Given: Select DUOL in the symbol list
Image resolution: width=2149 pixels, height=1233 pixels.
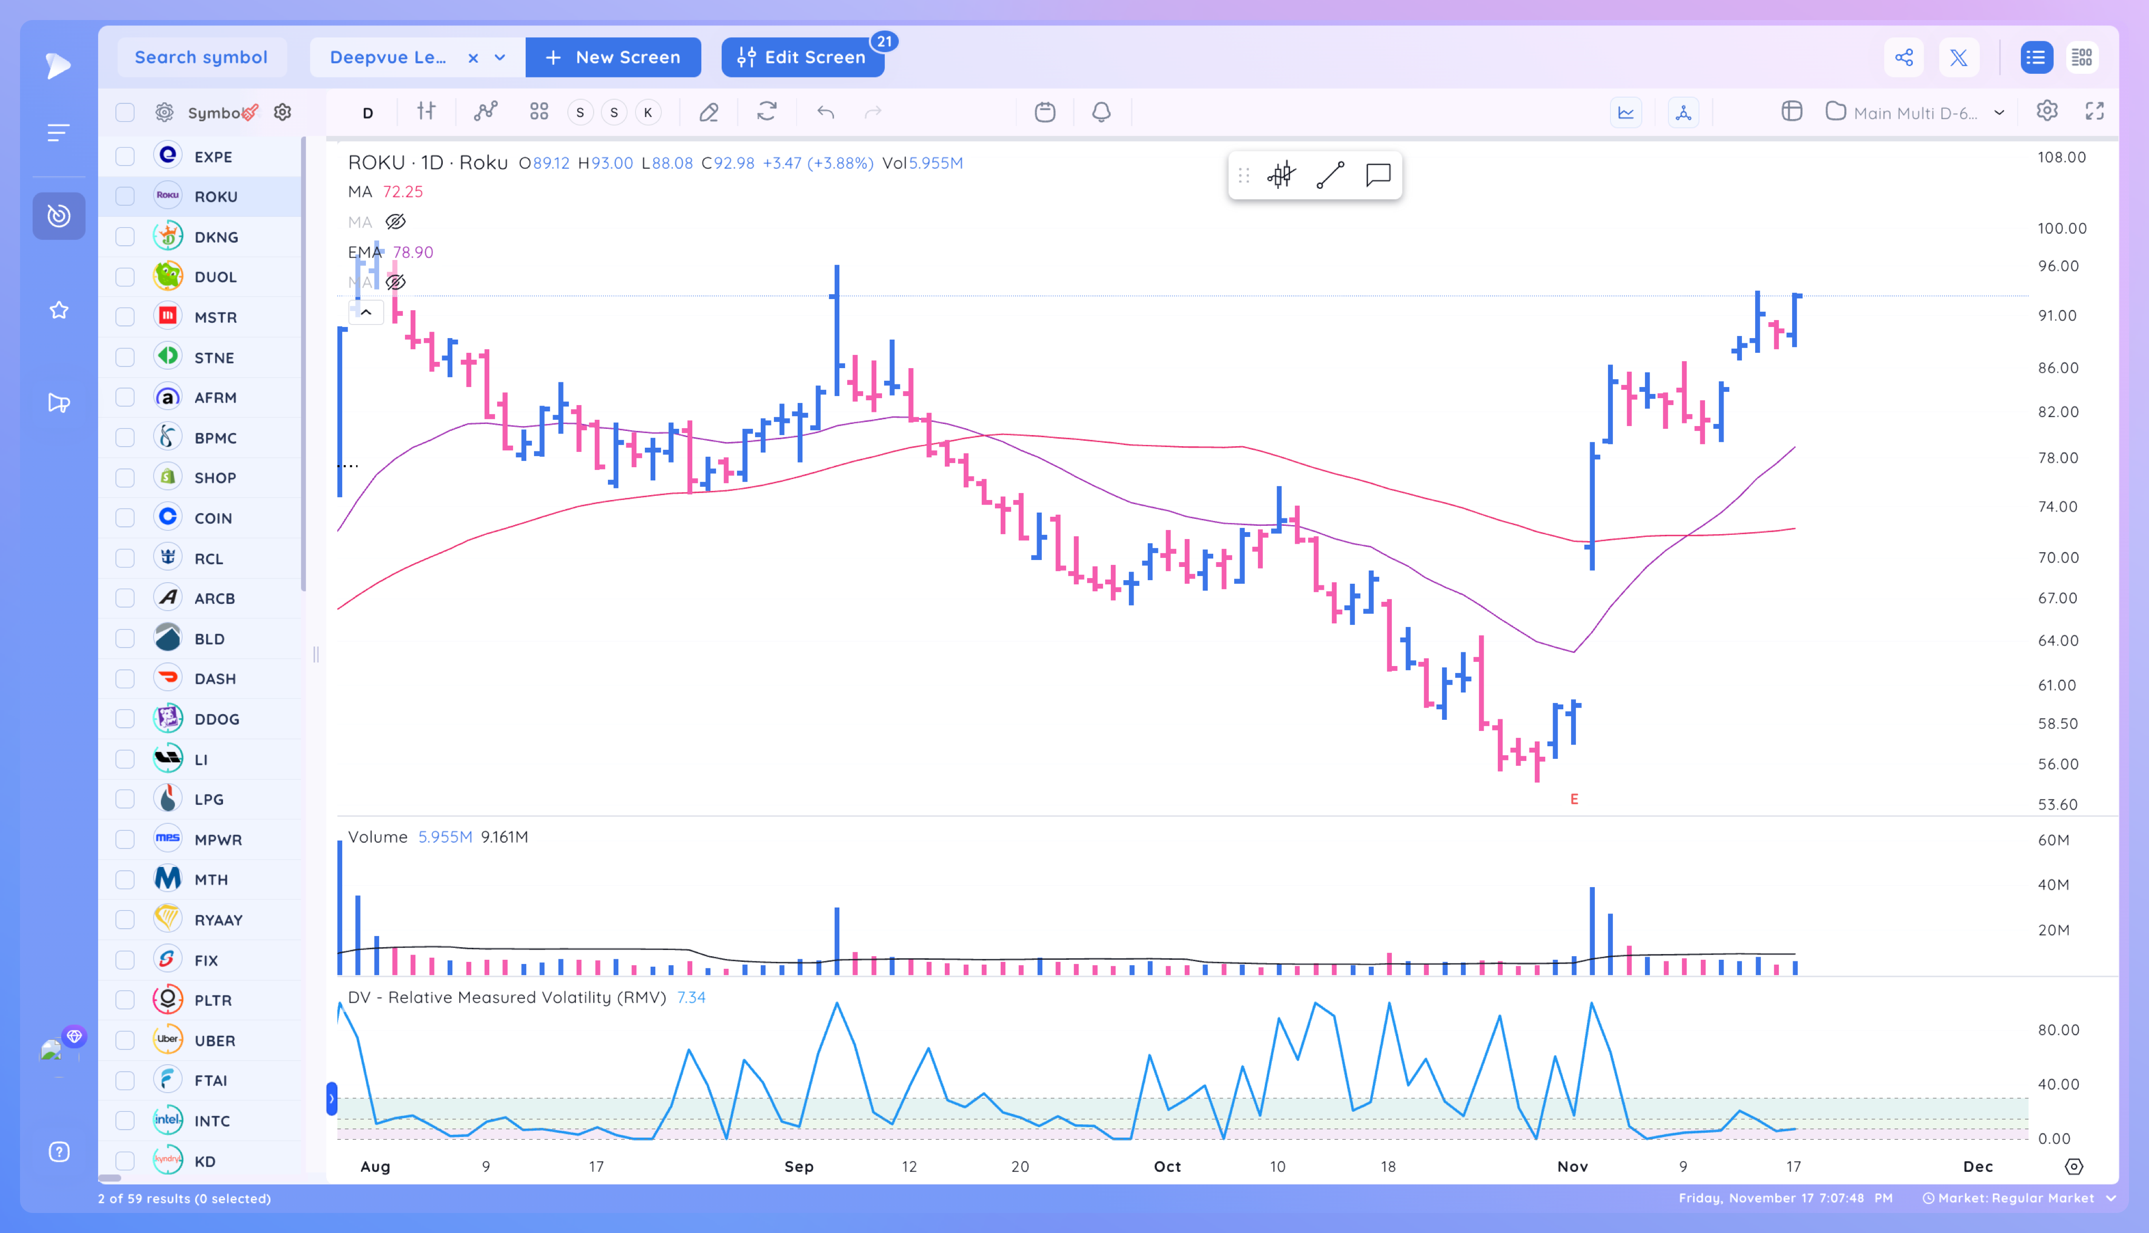Looking at the screenshot, I should tap(201, 277).
